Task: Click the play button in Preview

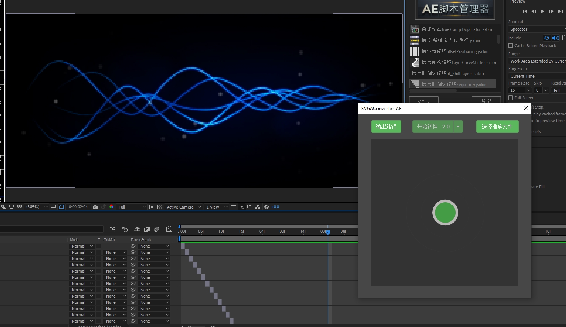Action: [x=542, y=11]
